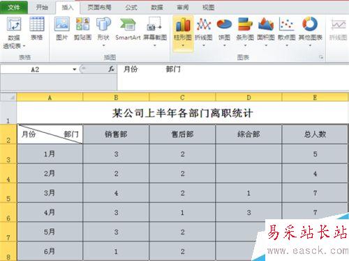The image size is (349, 261).
Task: Switch to the Data (数据) tab
Action: click(157, 8)
